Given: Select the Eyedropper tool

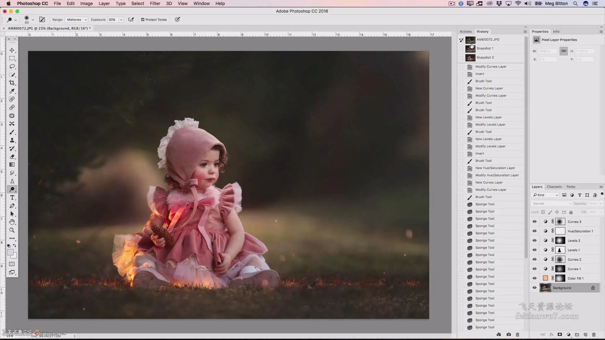Looking at the screenshot, I should [12, 91].
